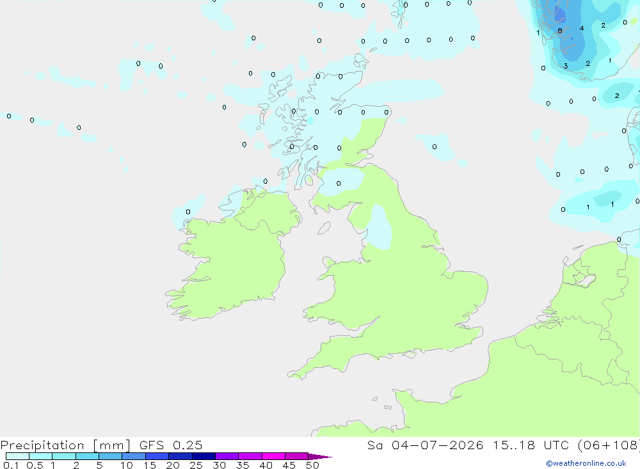Click the legend label '30'

pyautogui.click(x=219, y=465)
